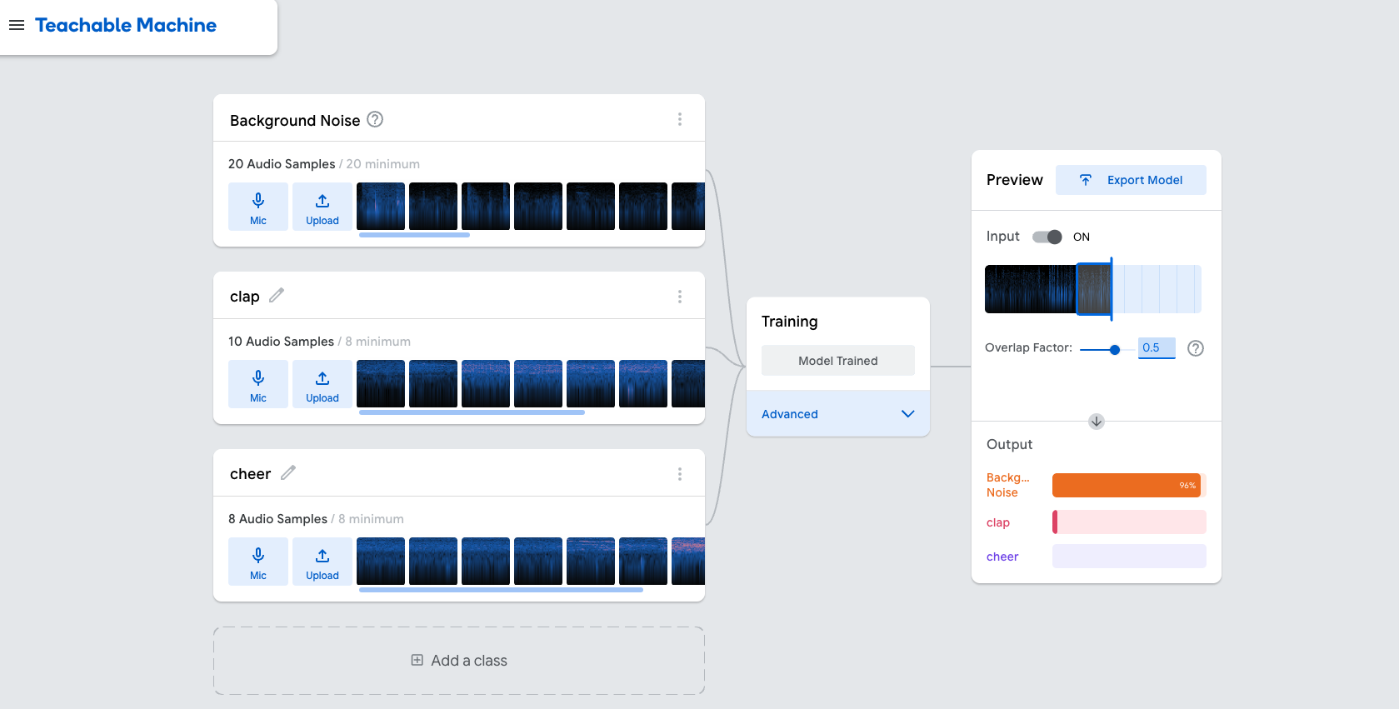Image resolution: width=1399 pixels, height=709 pixels.
Task: Click the cheer output confidence bar
Action: (1129, 557)
